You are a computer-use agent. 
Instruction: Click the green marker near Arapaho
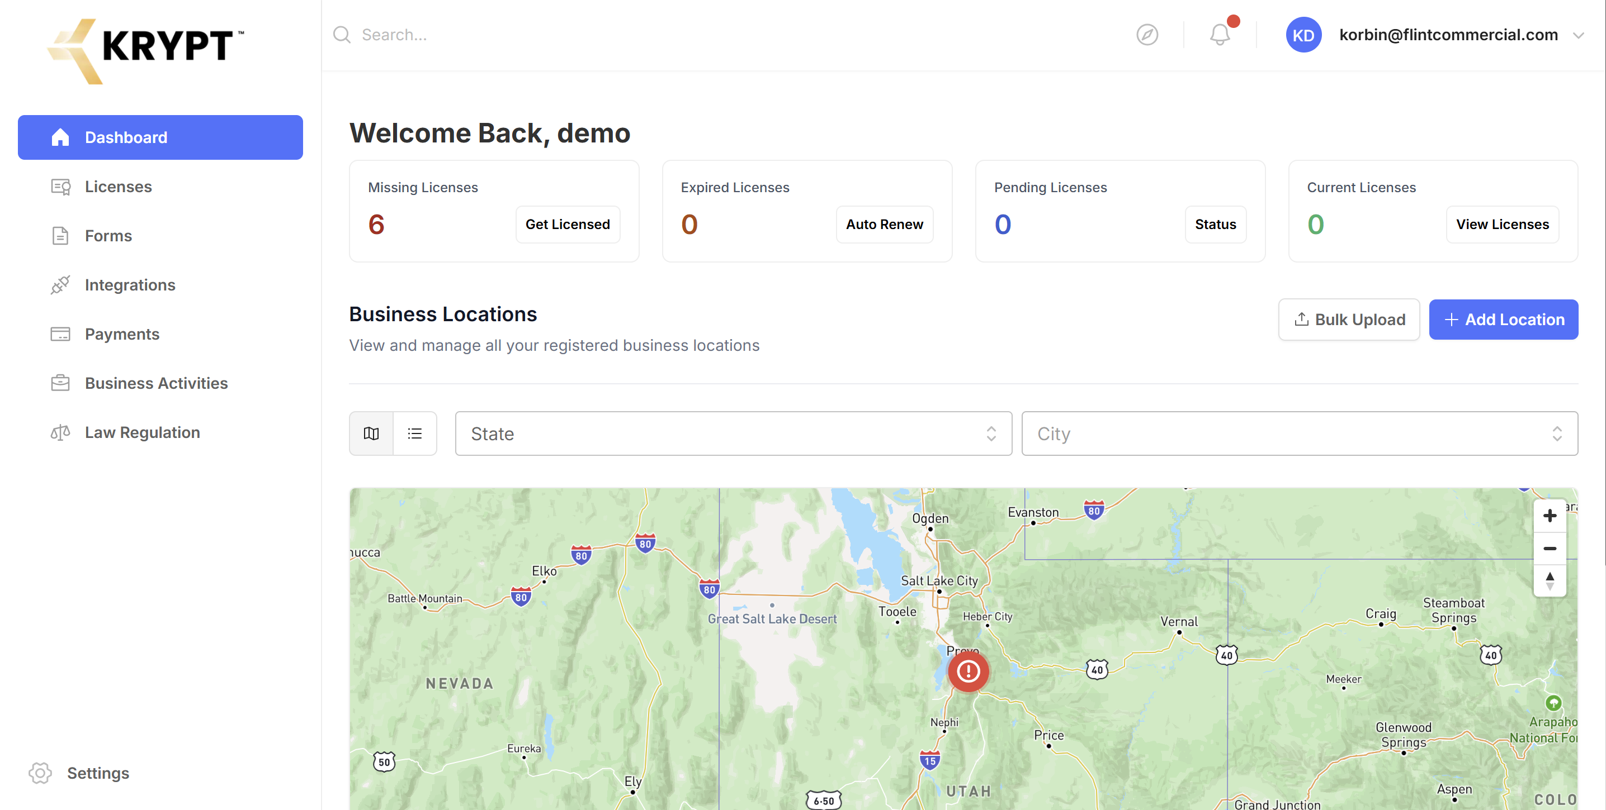point(1553,703)
